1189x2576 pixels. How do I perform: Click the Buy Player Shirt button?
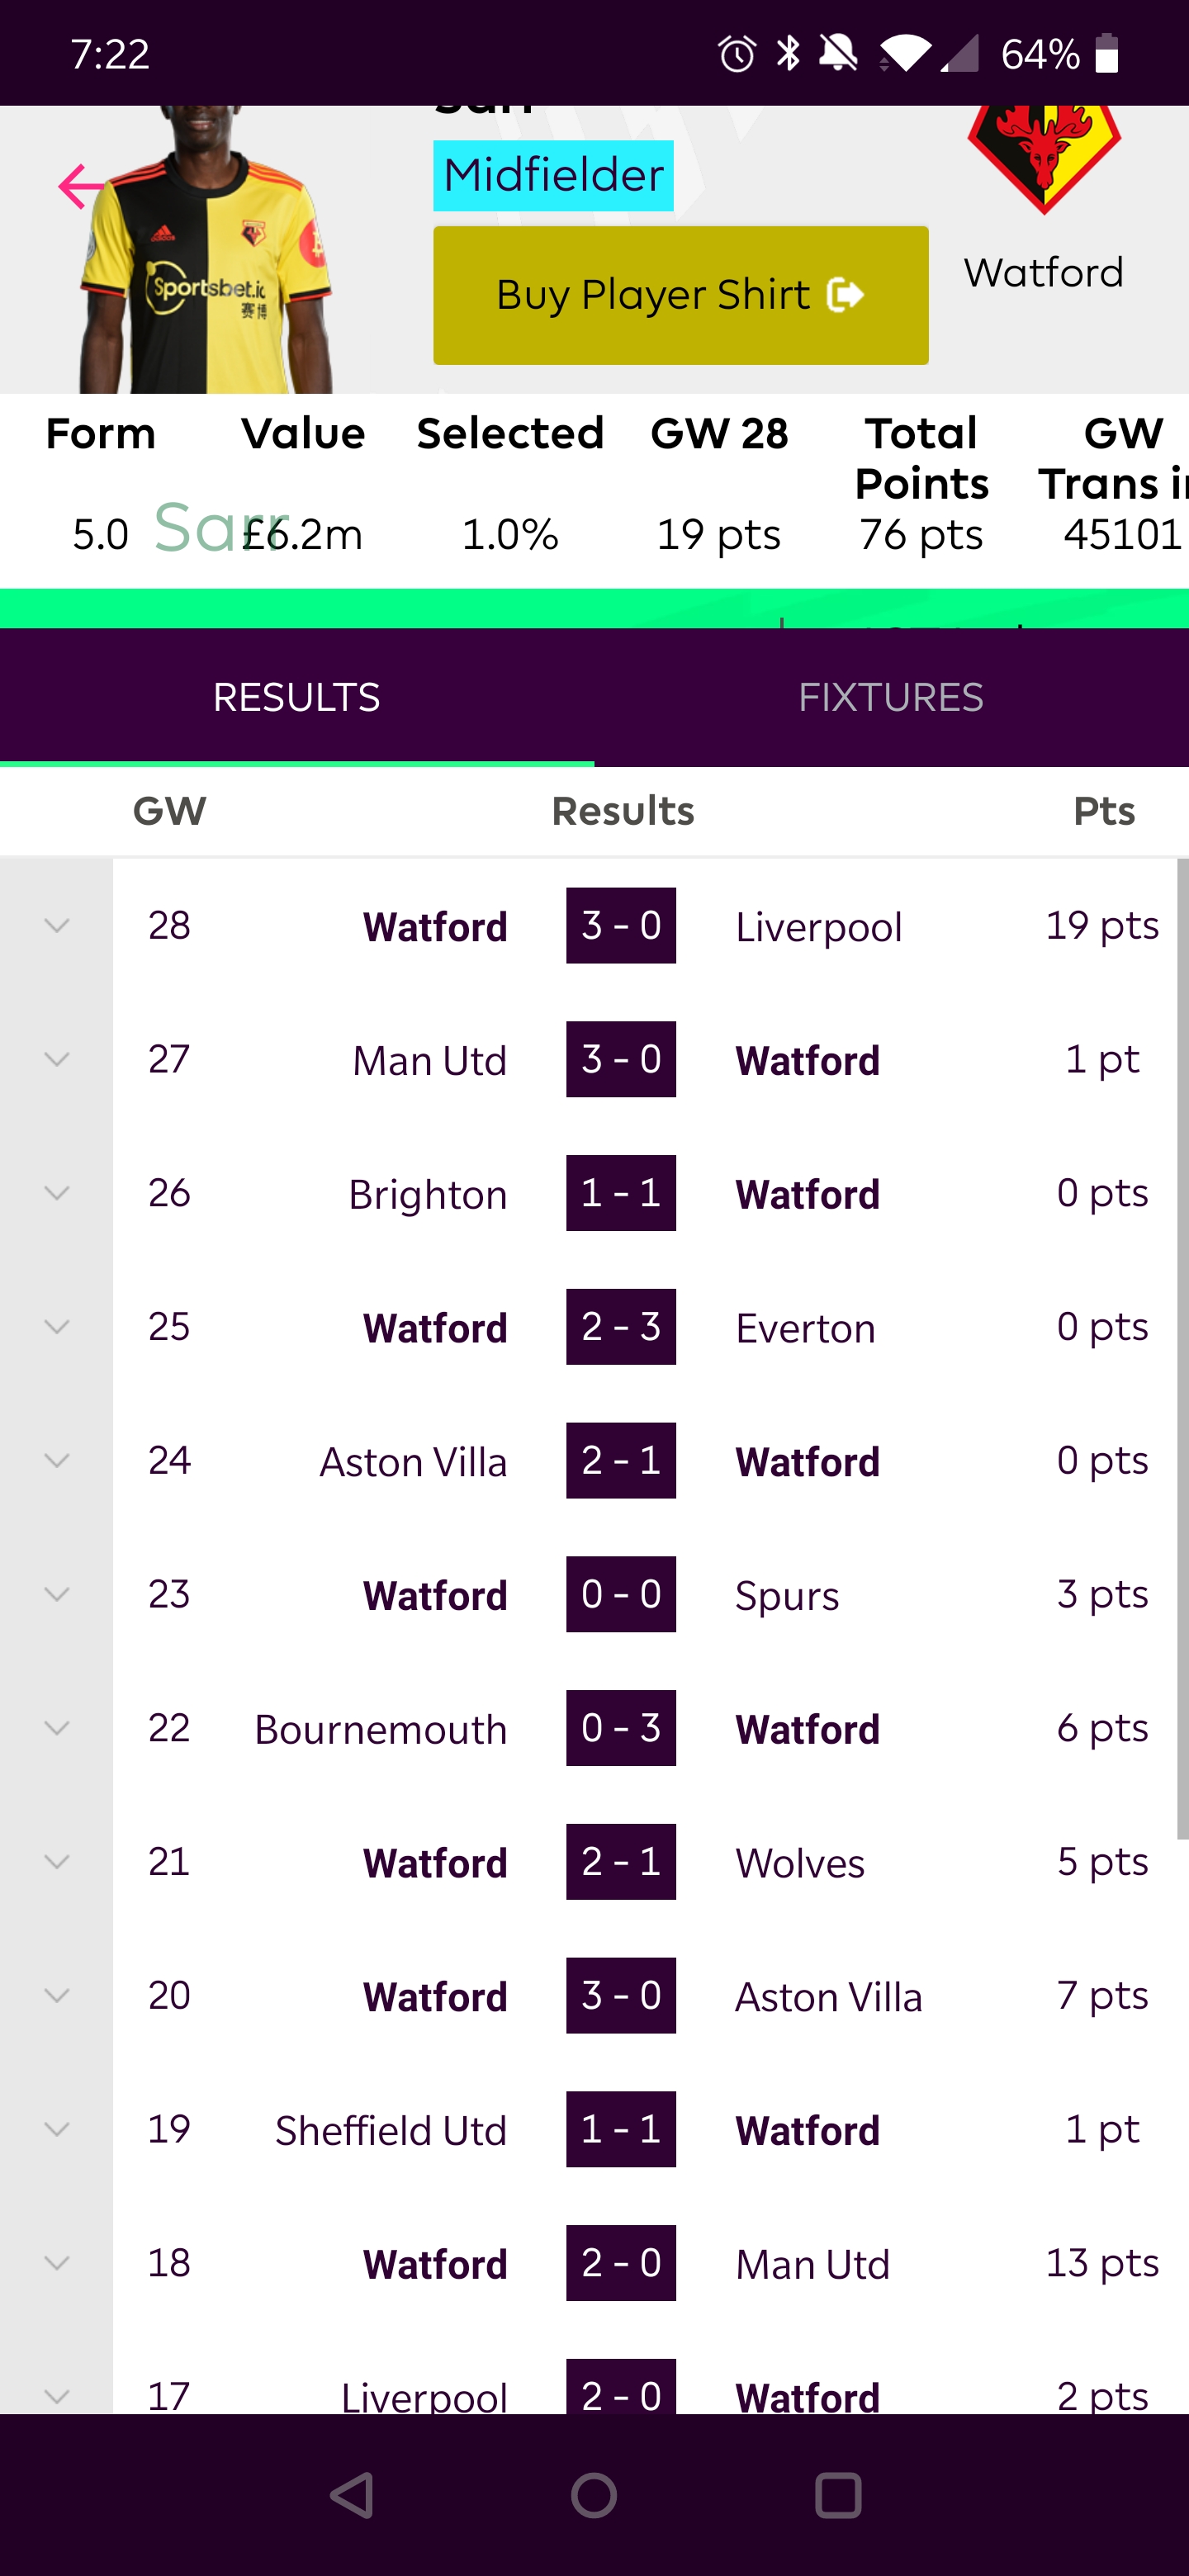coord(680,293)
